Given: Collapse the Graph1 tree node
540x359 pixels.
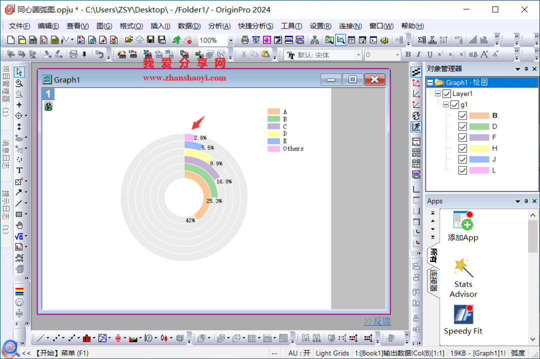Looking at the screenshot, I should (x=430, y=82).
